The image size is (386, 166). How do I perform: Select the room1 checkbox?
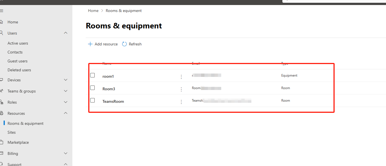coord(92,75)
